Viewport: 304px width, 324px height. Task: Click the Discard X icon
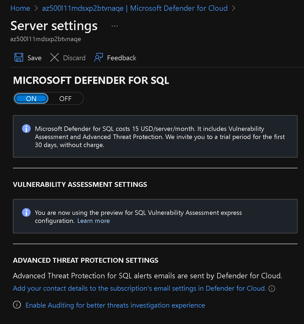55,58
